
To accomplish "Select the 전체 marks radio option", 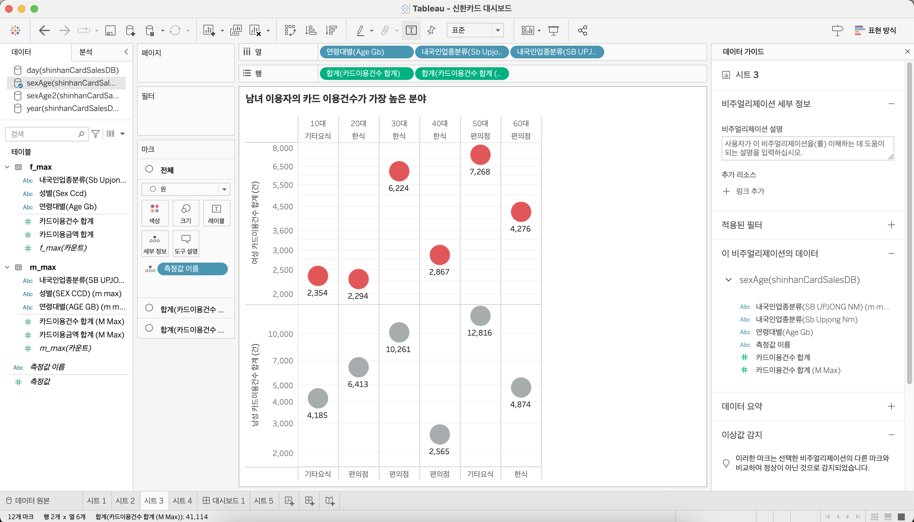I will (149, 169).
